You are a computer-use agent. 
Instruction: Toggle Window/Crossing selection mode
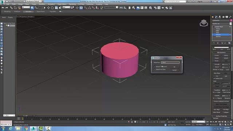pyautogui.click(x=44, y=8)
